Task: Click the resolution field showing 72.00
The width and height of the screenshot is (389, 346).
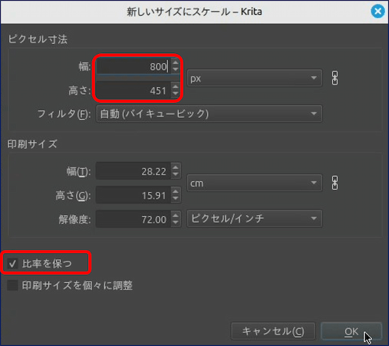Action: point(133,219)
